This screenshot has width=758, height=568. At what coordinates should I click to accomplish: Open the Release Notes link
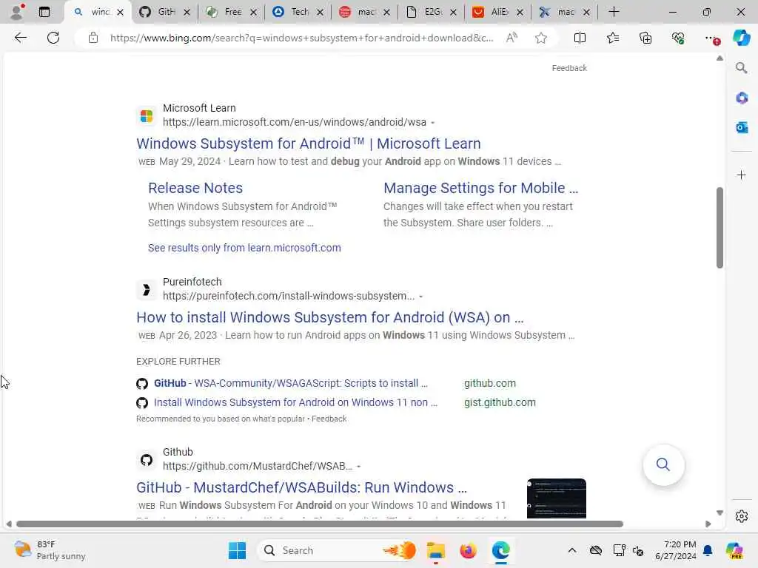pos(195,188)
